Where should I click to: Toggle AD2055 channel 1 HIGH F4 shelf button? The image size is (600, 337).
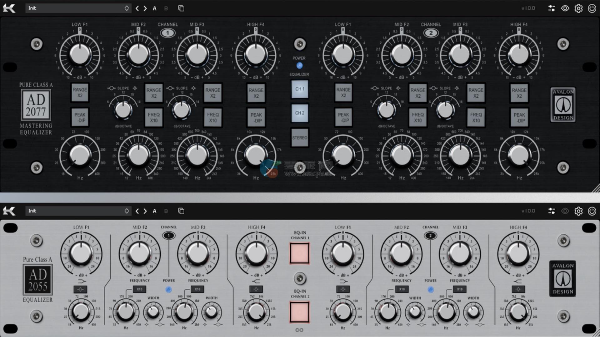tap(256, 289)
